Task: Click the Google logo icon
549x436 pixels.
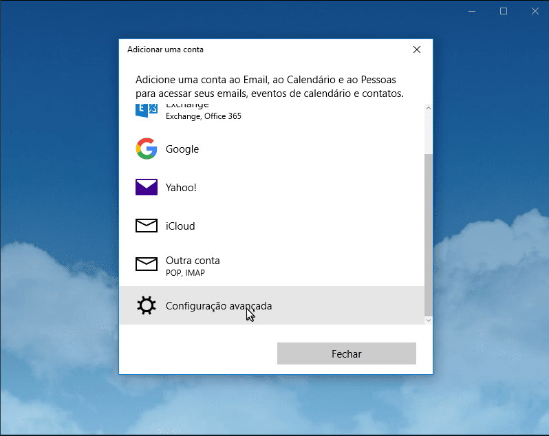Action: click(x=147, y=149)
